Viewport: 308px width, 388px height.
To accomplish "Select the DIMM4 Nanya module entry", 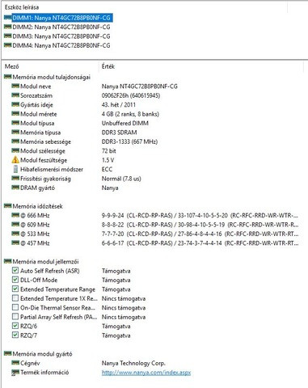I will pos(61,45).
